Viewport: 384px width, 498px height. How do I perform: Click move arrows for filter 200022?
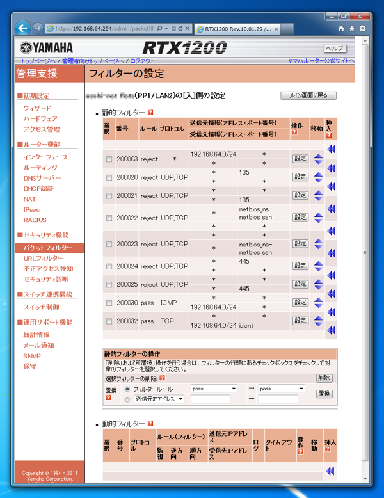318,218
